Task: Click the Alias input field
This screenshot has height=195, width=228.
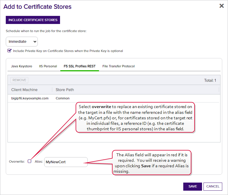Action: pyautogui.click(x=66, y=162)
